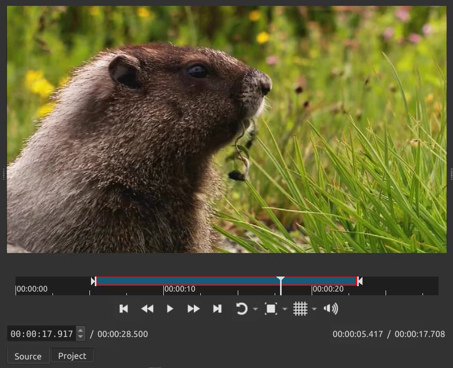Open the loop options dropdown arrow
The height and width of the screenshot is (368, 453).
tap(255, 309)
